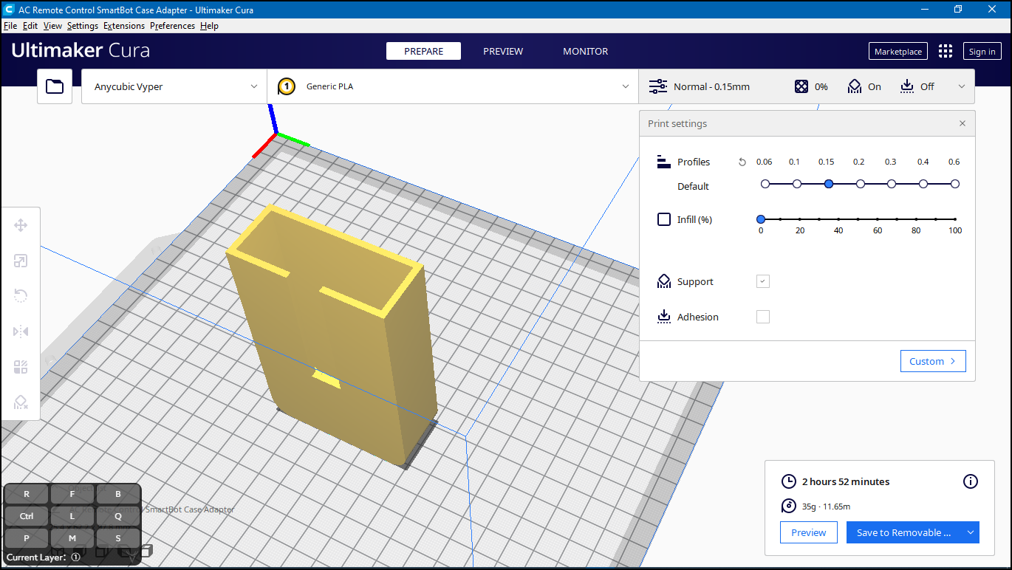Open the Preferences menu
This screenshot has width=1012, height=570.
click(173, 26)
